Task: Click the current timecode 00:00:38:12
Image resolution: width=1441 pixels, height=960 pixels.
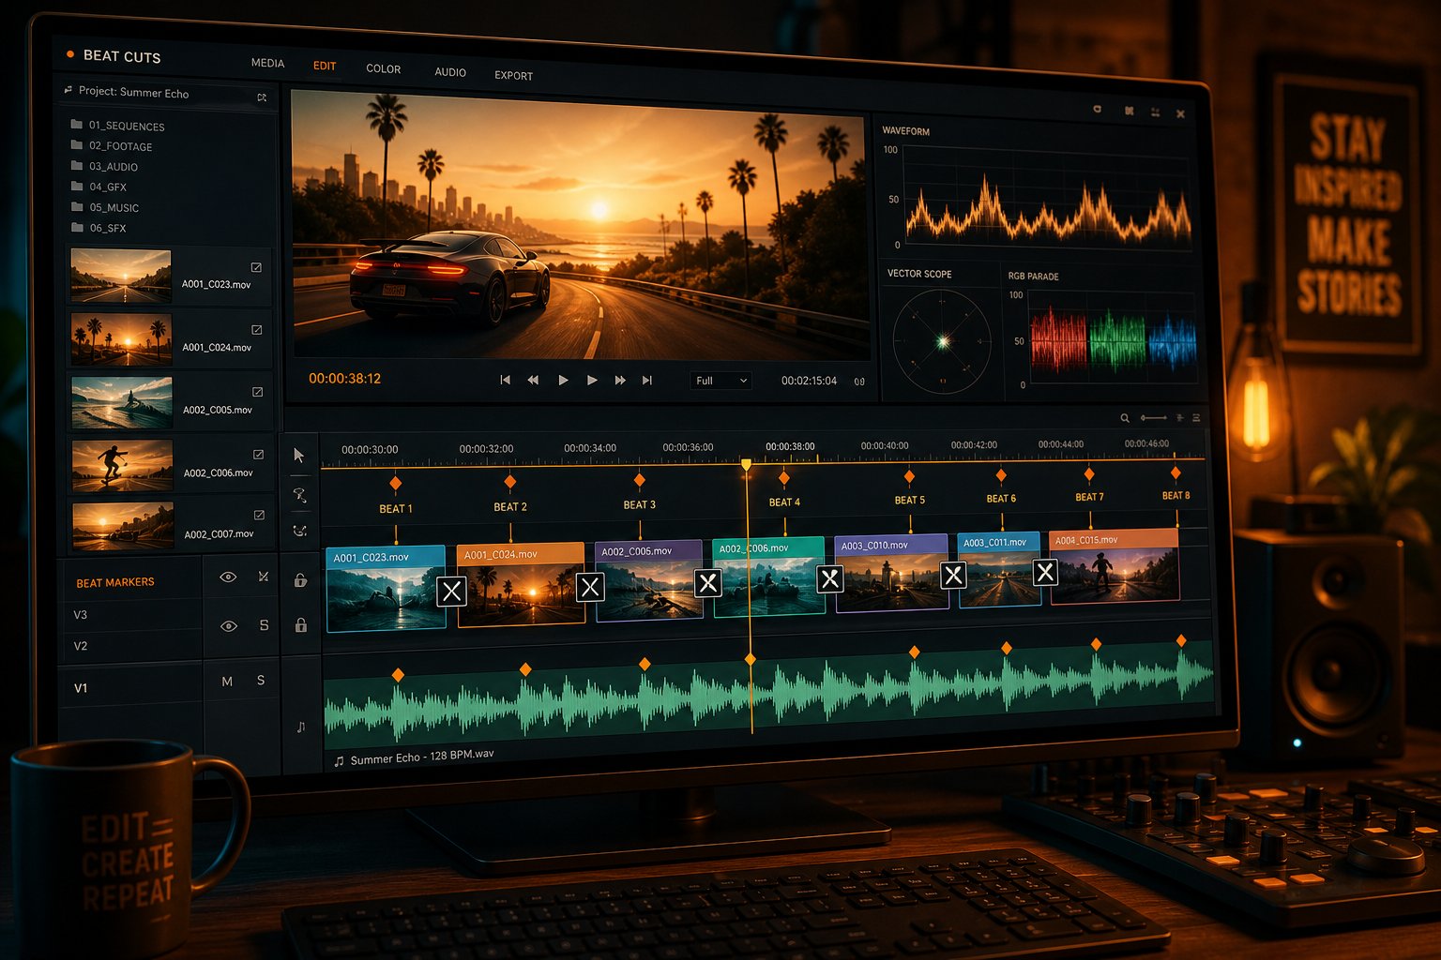Action: click(x=344, y=379)
